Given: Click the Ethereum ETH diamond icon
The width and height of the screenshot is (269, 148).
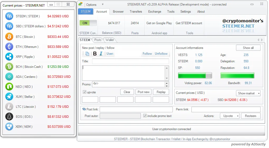Looking at the screenshot, I should pos(9,47).
